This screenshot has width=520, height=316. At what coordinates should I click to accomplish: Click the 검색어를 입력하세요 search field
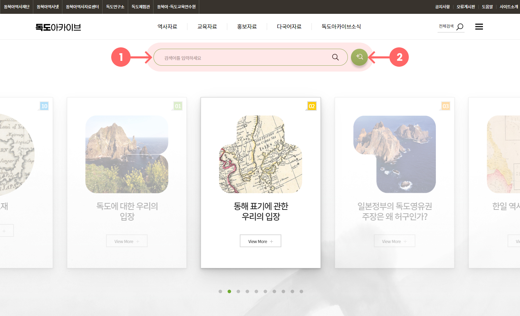coord(243,57)
